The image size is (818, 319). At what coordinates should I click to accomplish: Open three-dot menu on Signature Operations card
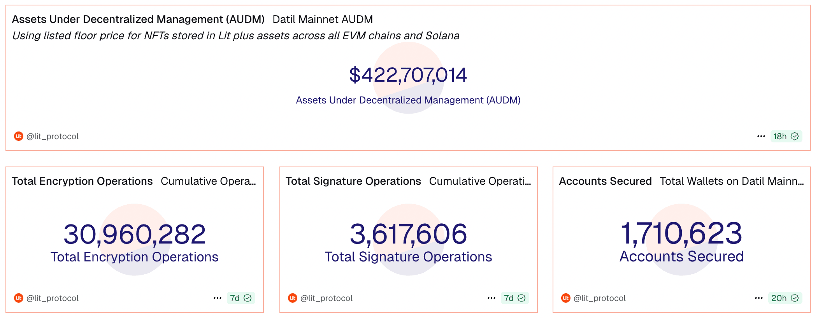491,298
